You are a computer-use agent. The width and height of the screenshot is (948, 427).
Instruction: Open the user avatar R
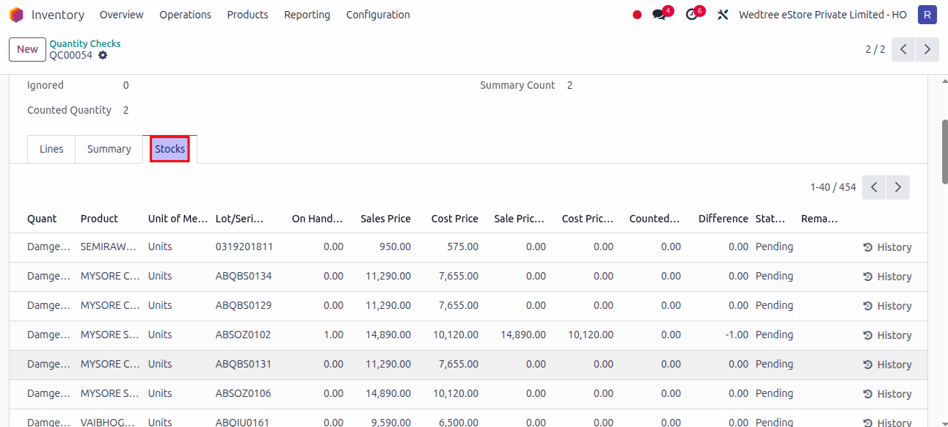[x=927, y=14]
